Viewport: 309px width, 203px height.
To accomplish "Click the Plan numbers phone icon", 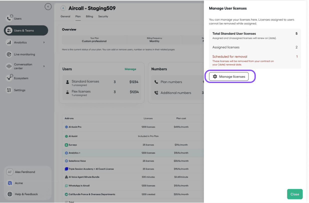I will tap(156, 82).
